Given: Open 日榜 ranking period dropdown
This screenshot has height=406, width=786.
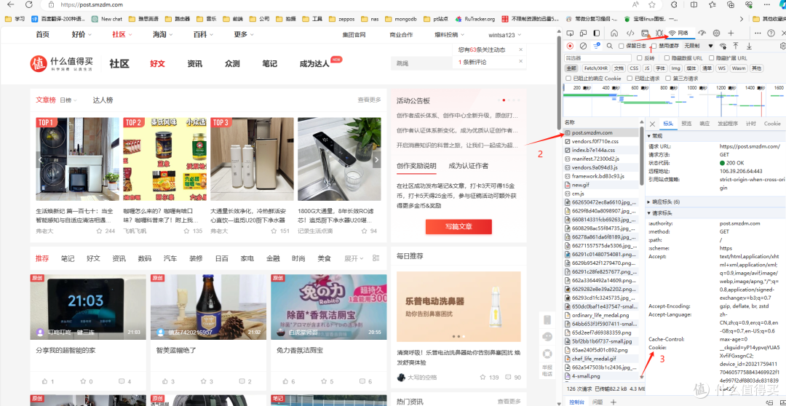Looking at the screenshot, I should (68, 100).
